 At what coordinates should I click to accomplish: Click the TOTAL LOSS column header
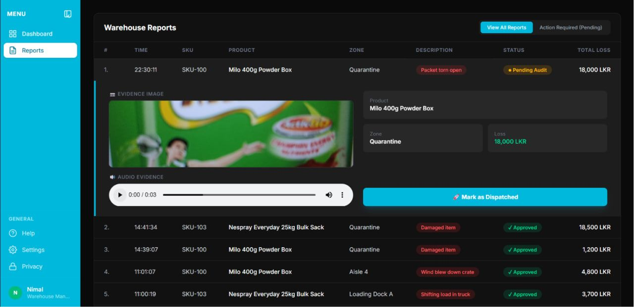594,50
